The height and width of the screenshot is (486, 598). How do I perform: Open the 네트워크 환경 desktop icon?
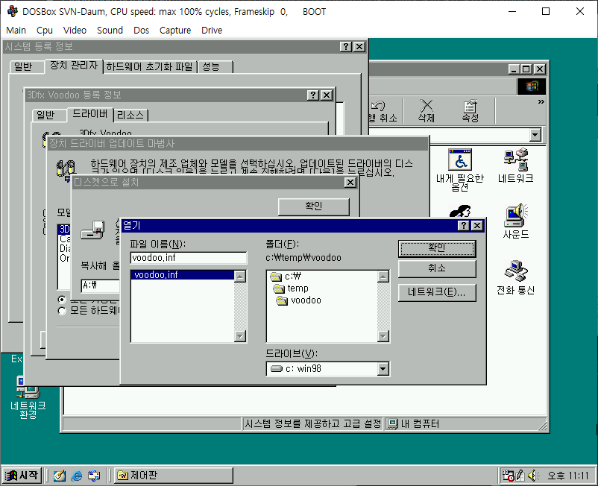(x=28, y=397)
